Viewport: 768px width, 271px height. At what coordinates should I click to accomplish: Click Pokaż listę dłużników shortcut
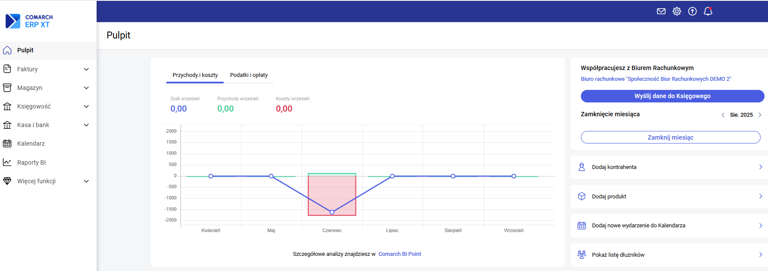pyautogui.click(x=669, y=255)
